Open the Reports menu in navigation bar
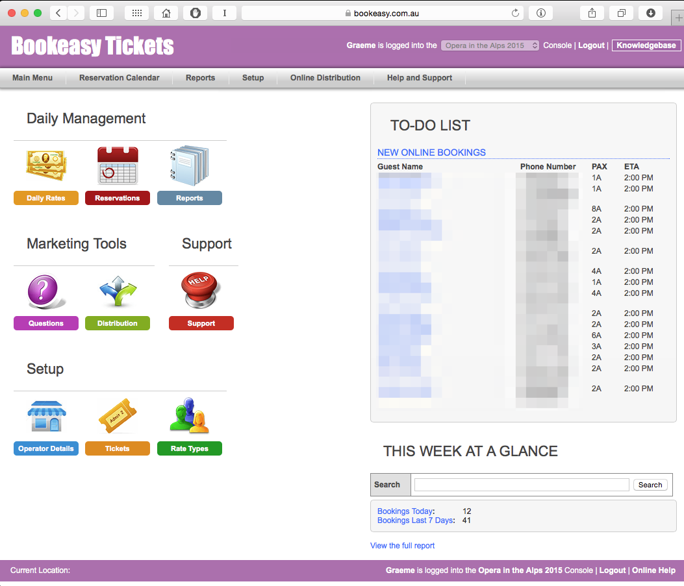This screenshot has width=684, height=586. (x=200, y=78)
